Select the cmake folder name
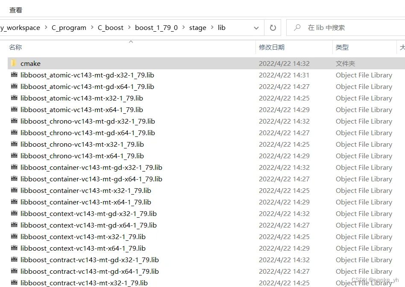405x287 pixels. (30, 64)
